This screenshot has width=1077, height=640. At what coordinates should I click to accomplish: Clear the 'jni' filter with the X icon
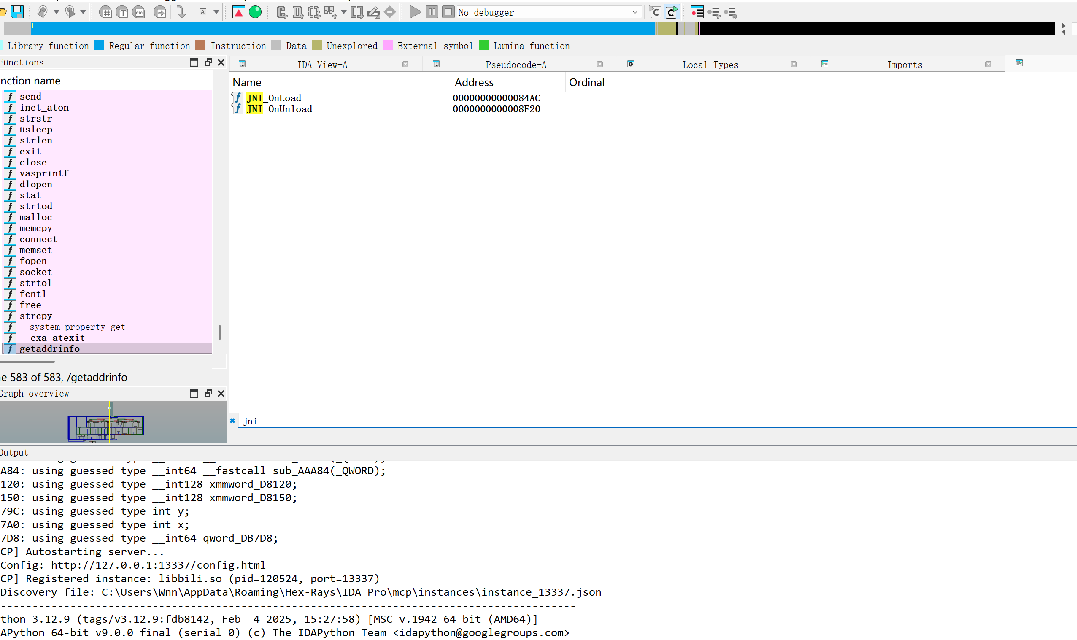[x=232, y=421]
